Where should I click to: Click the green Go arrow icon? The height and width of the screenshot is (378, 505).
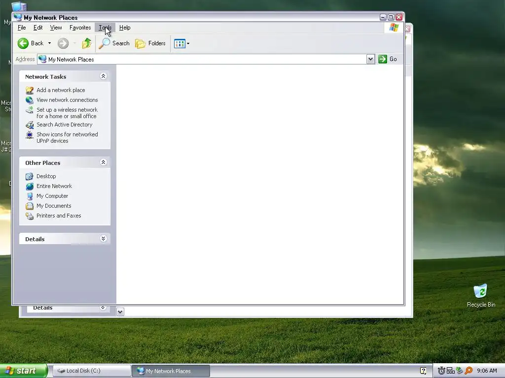(383, 59)
